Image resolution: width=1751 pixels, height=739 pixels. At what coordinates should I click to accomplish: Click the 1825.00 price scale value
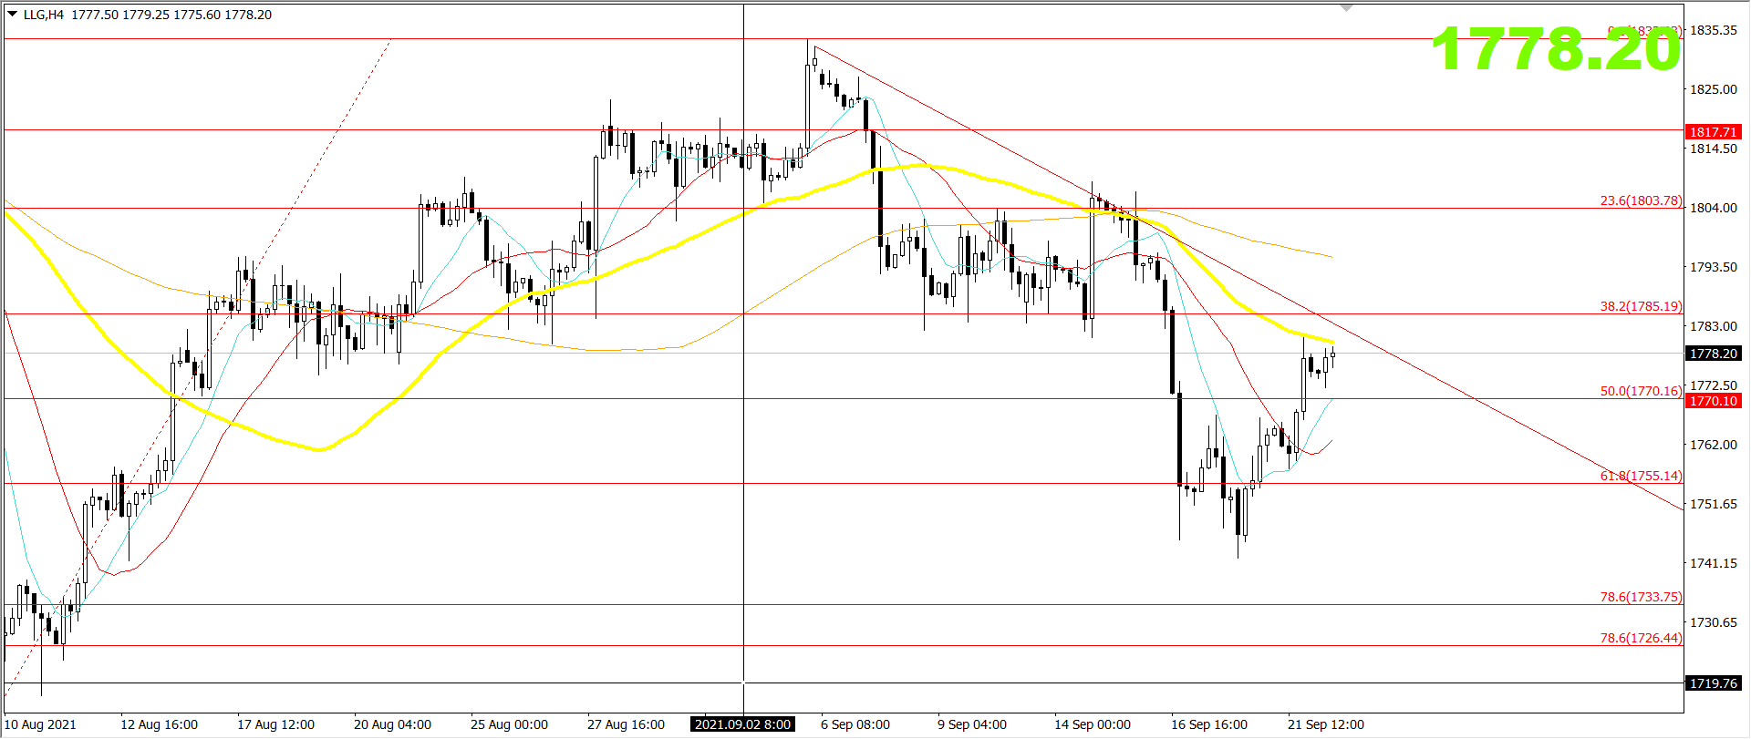coord(1714,89)
